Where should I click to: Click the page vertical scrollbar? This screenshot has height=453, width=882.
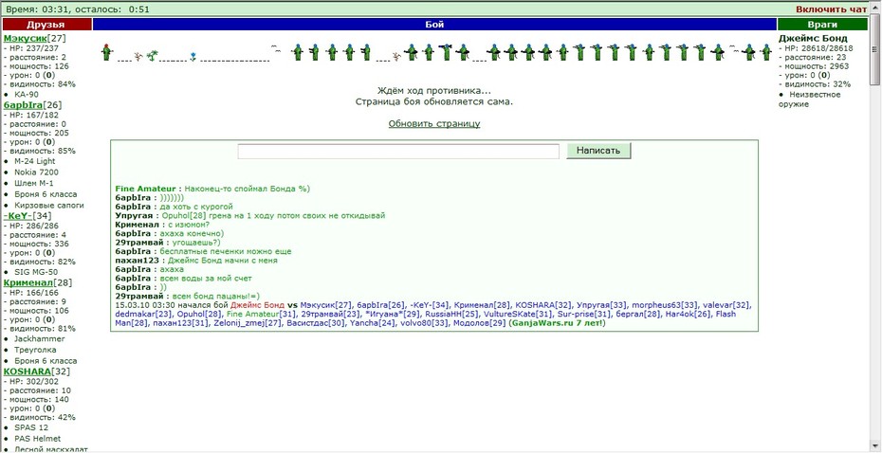point(875,225)
